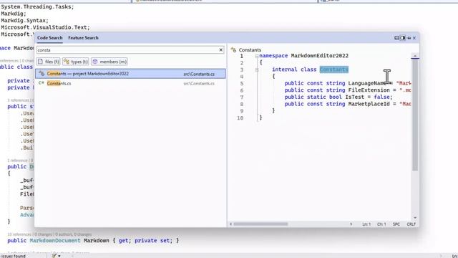Click the 'Ch: 1' column indicator
Image resolution: width=458 pixels, height=258 pixels.
tap(381, 224)
